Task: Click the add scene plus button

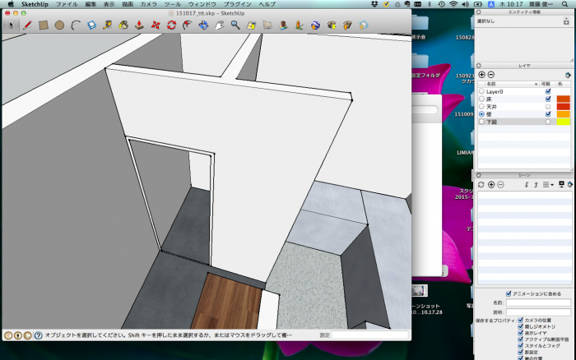Action: (490, 184)
